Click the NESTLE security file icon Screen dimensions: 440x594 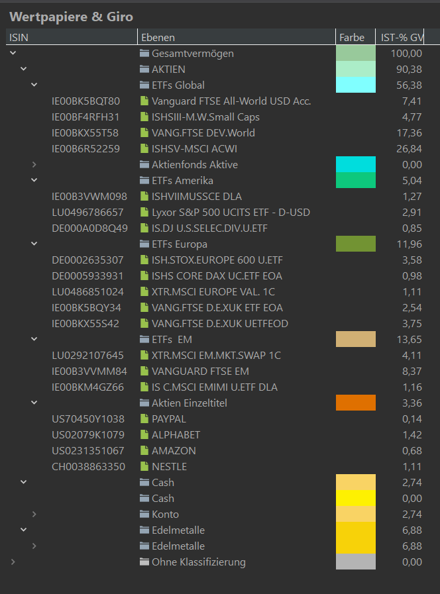click(144, 466)
